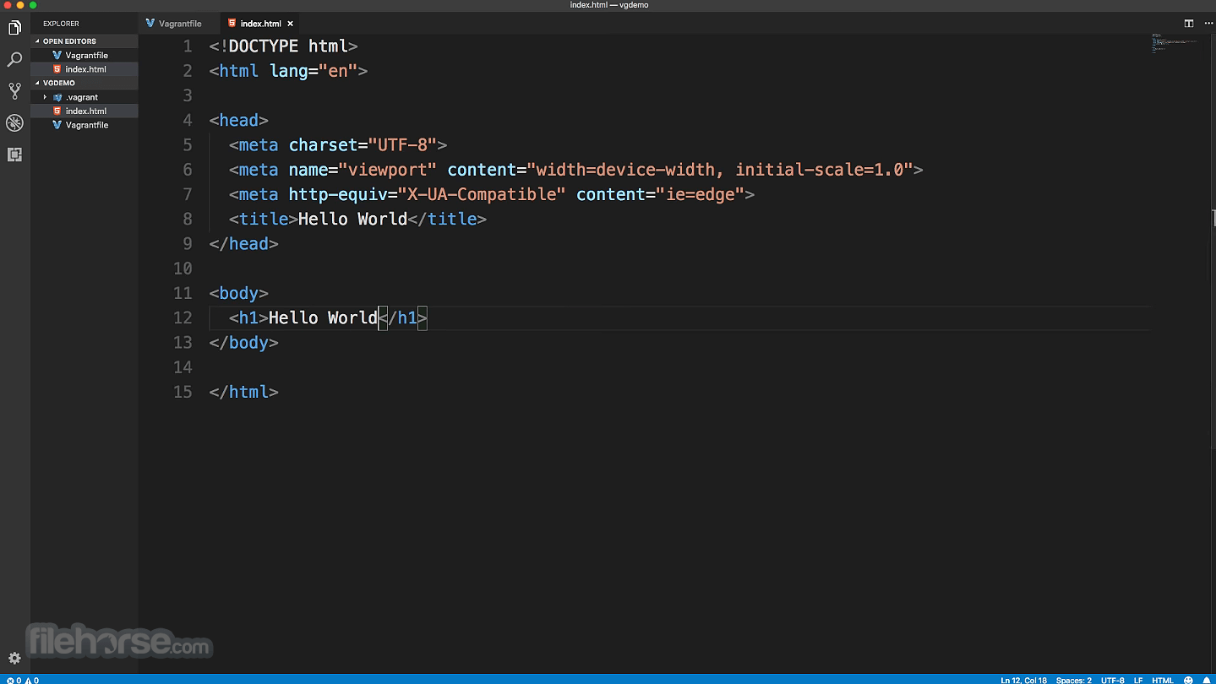Click the code minimap preview
Viewport: 1216px width, 684px height.
click(1175, 43)
